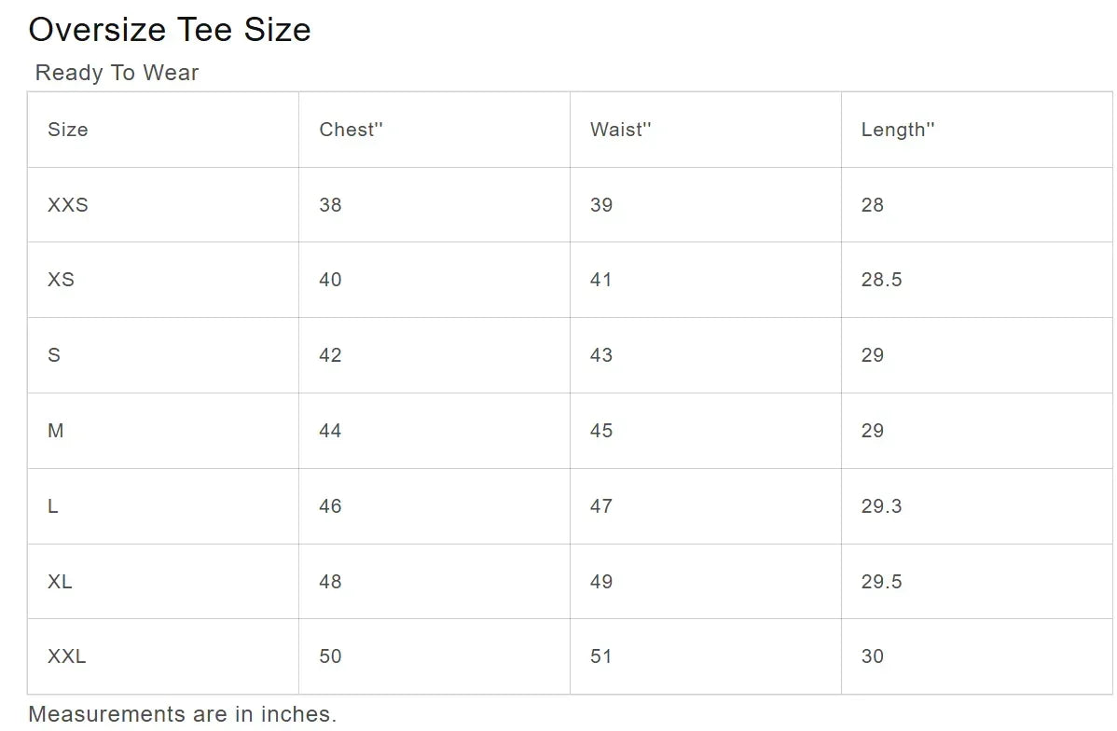Screen dimensions: 1117x731
Task: Select the XXS size row label
Action: tap(68, 205)
